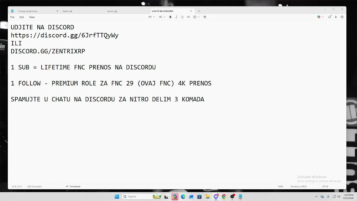Image resolution: width=357 pixels, height=201 pixels.
Task: Open the Copilot rewrite icon
Action: [x=319, y=17]
